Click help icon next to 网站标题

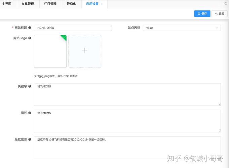tap(30, 28)
